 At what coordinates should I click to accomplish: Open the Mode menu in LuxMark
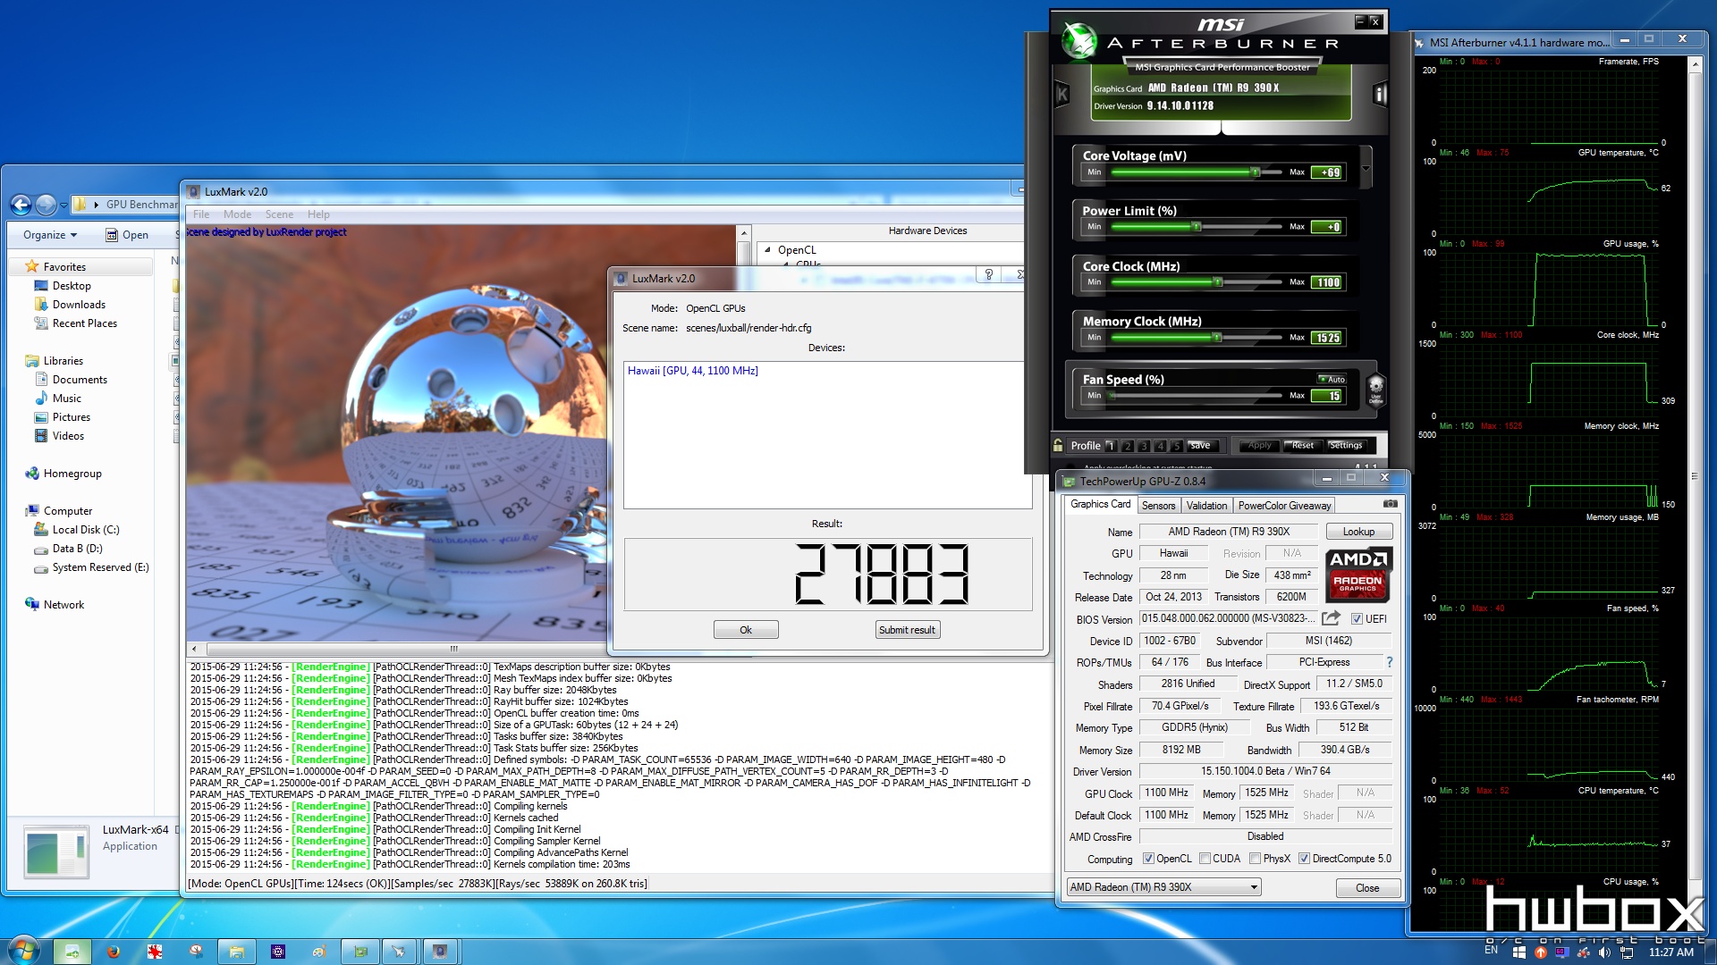coord(237,214)
